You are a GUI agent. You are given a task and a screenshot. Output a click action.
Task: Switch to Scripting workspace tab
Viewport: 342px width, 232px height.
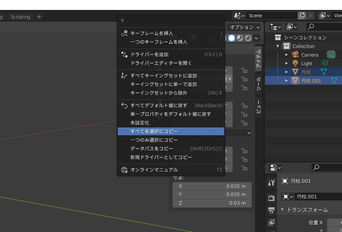(x=20, y=17)
